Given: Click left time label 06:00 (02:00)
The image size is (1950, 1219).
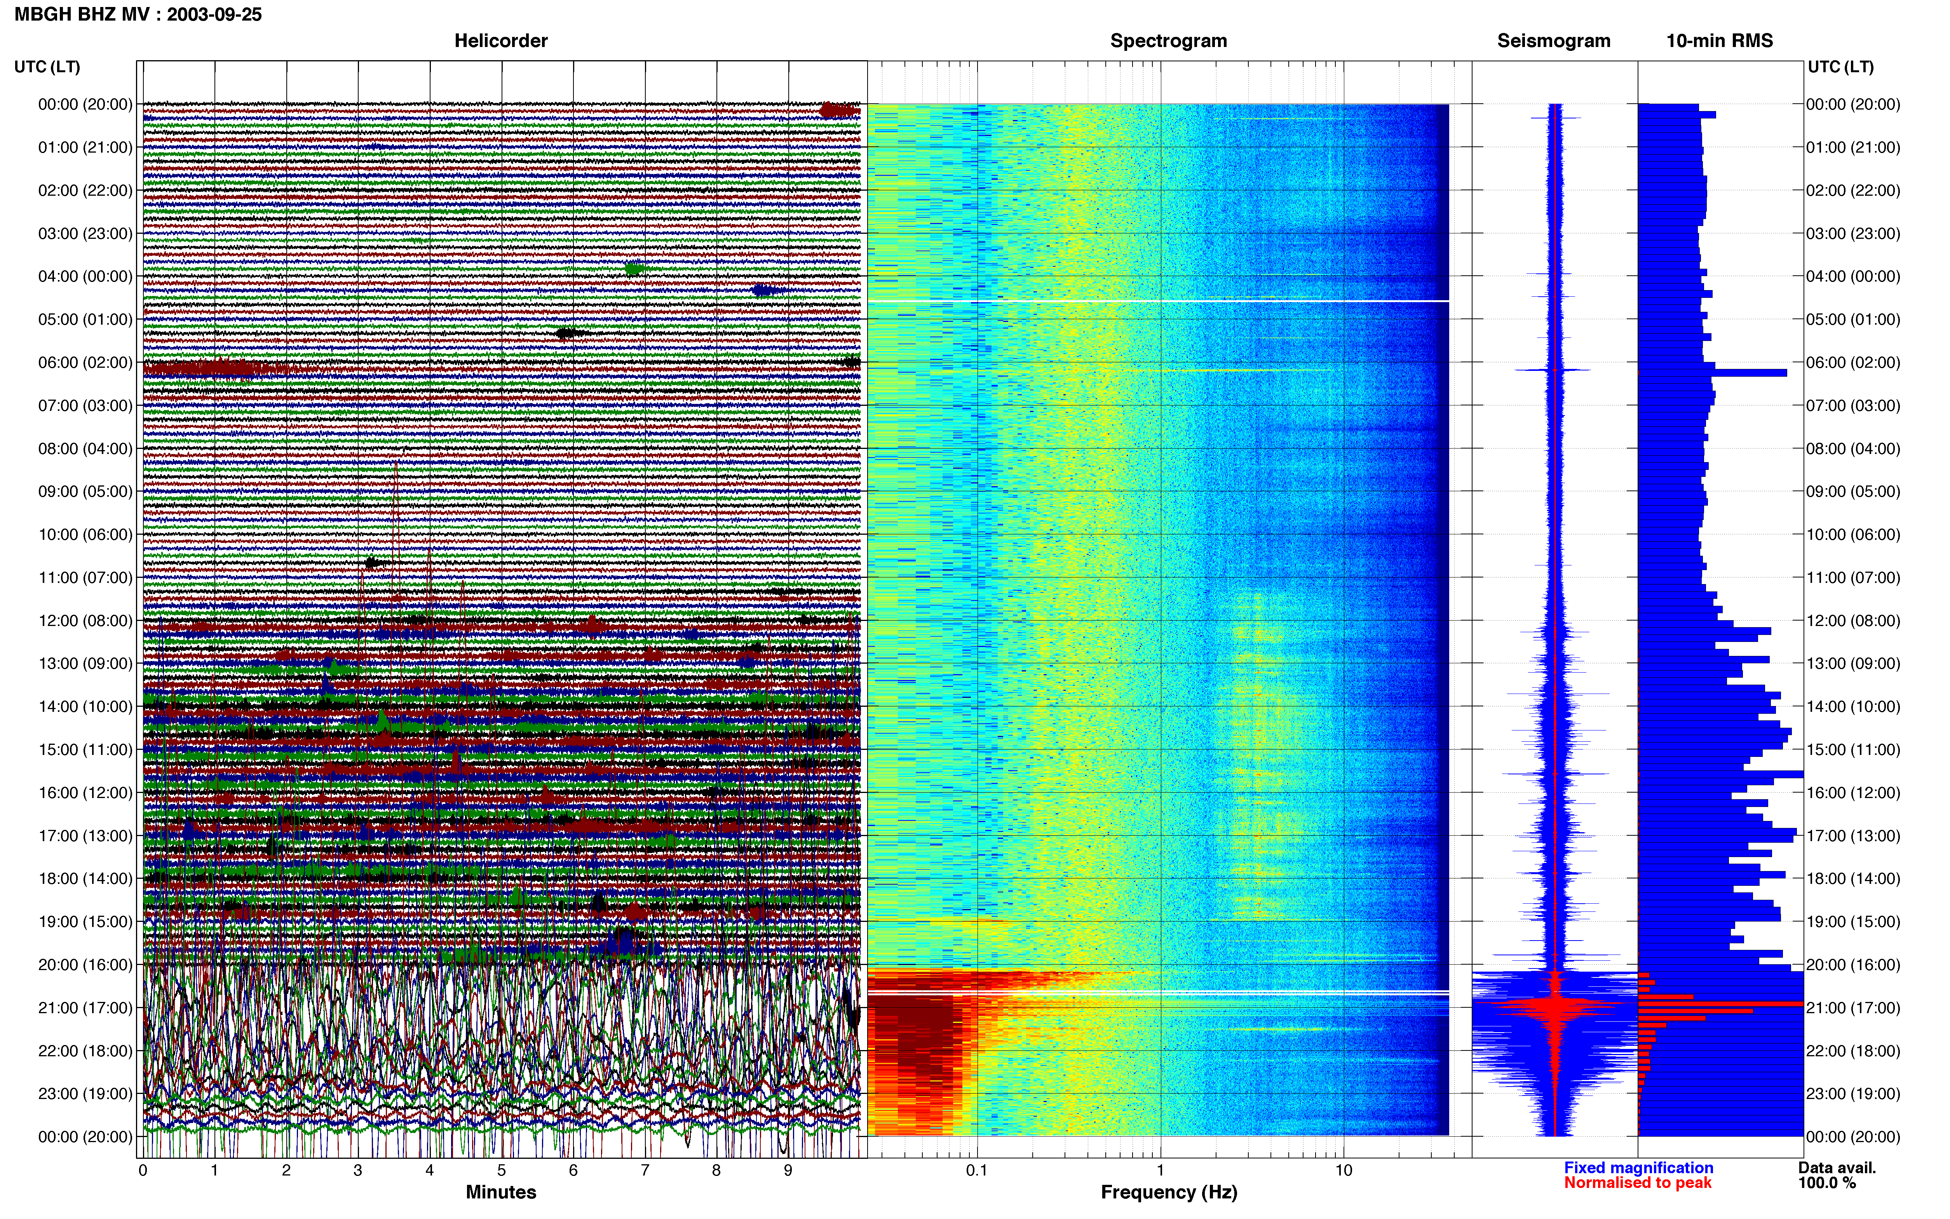Looking at the screenshot, I should tap(85, 363).
